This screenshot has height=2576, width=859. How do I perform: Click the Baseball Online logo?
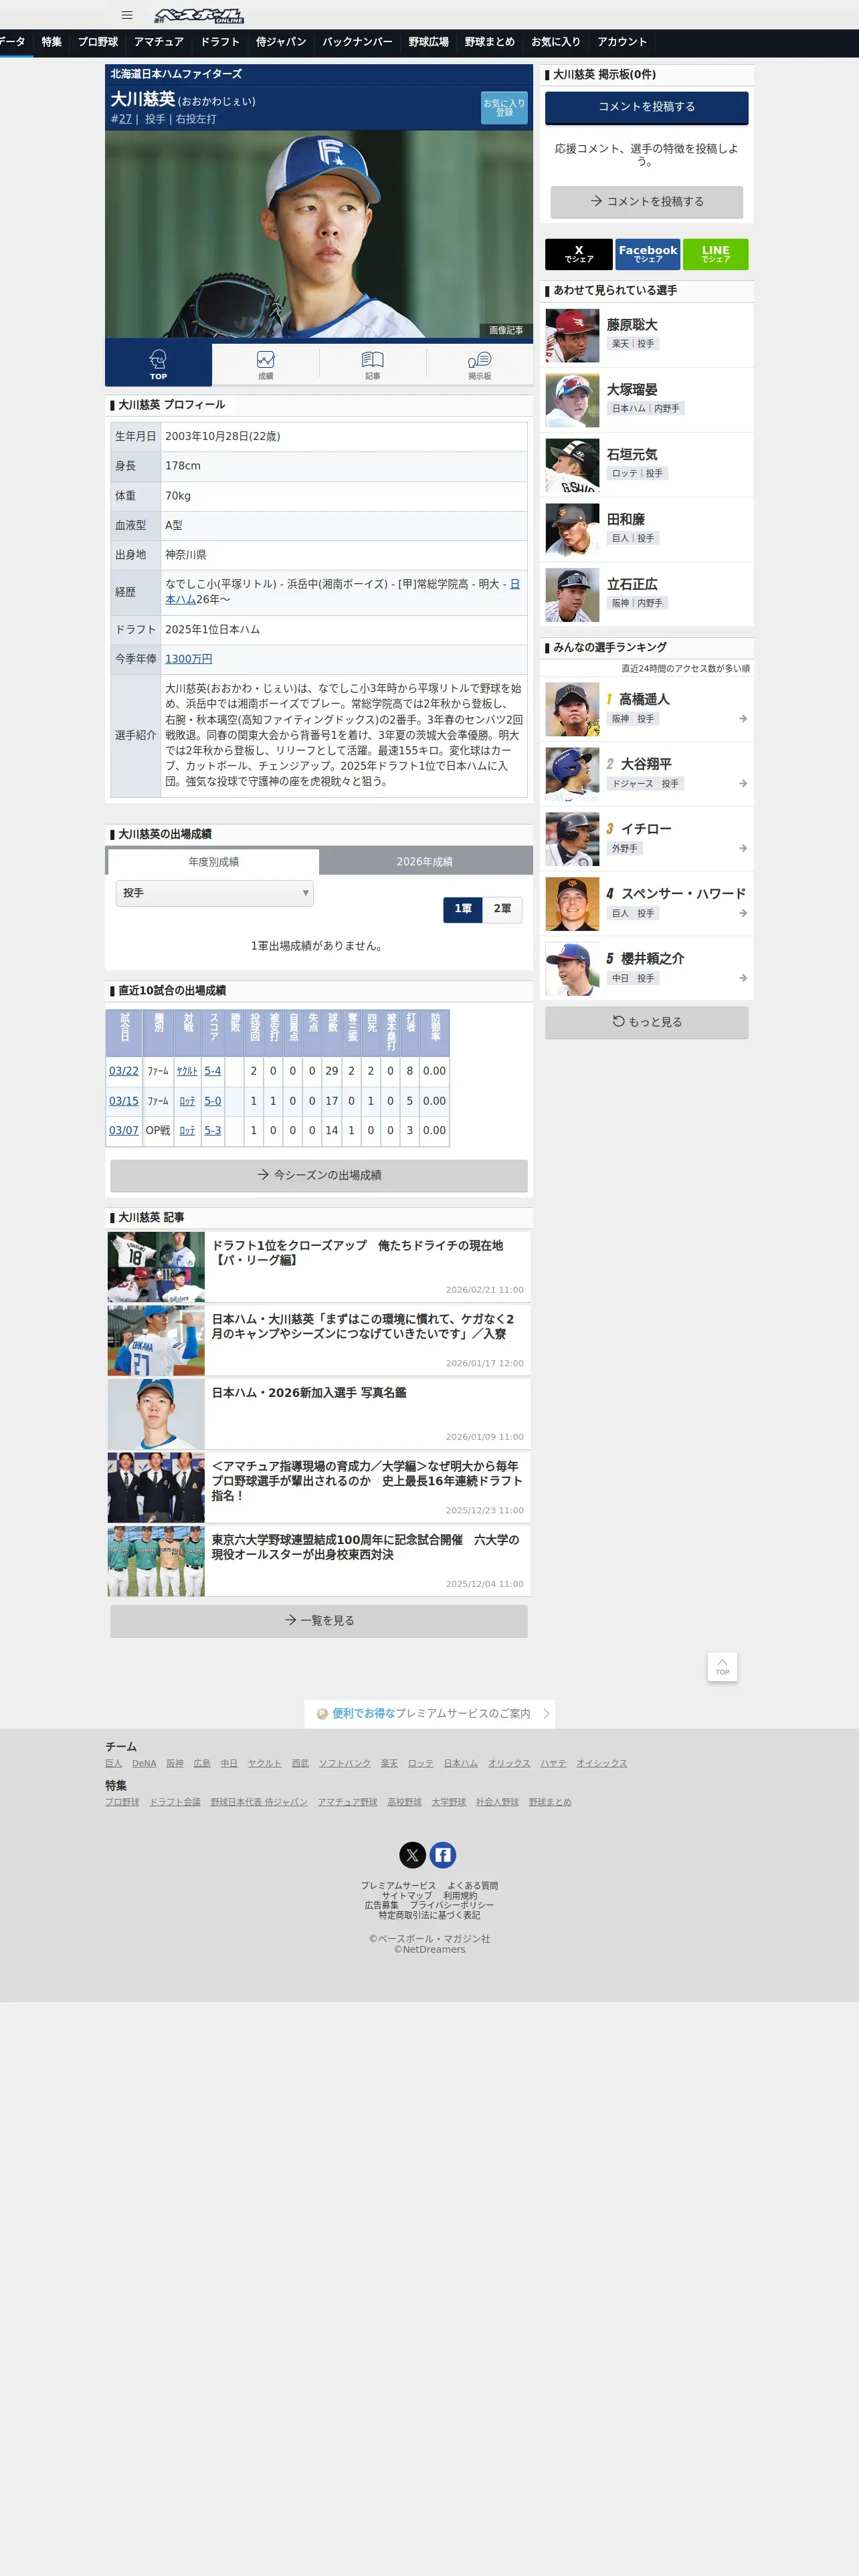tap(199, 15)
